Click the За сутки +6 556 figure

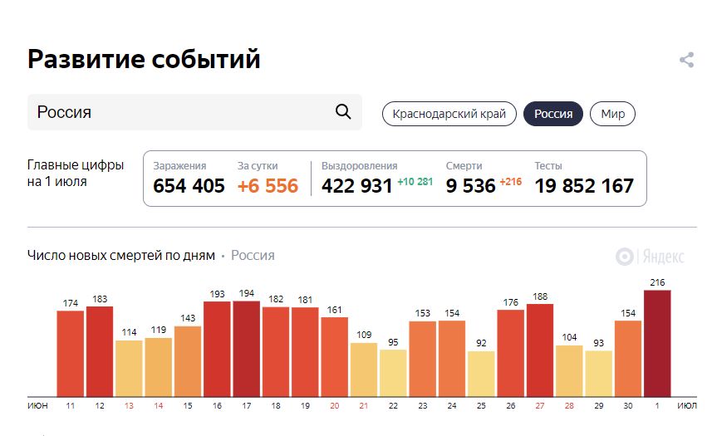[x=268, y=185]
